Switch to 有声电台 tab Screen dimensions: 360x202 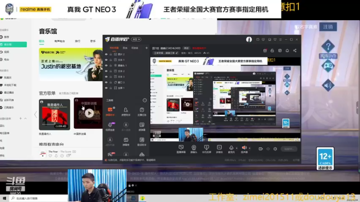(59, 41)
